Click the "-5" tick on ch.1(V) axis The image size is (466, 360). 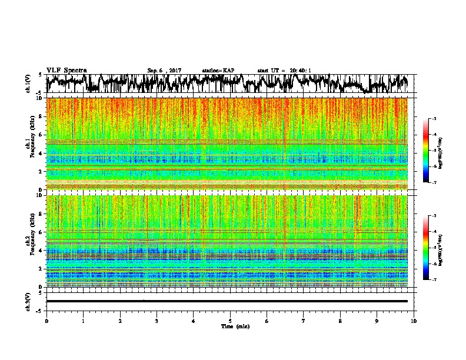(x=39, y=93)
